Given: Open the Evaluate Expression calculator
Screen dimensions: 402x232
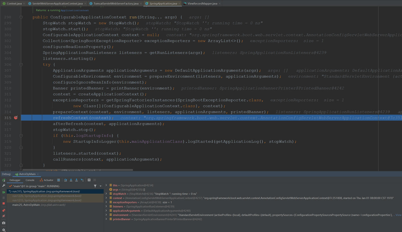Looking at the screenshot, I should pos(89,180).
